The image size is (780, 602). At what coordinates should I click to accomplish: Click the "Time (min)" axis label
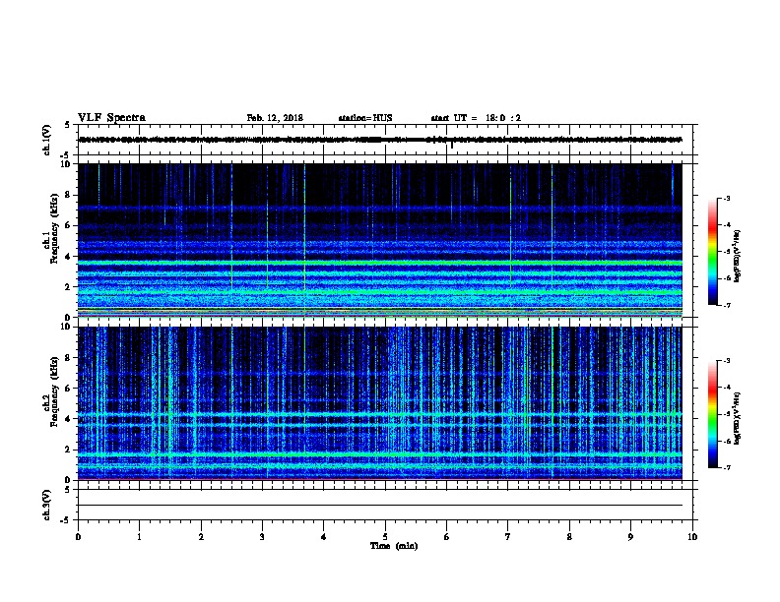click(394, 546)
